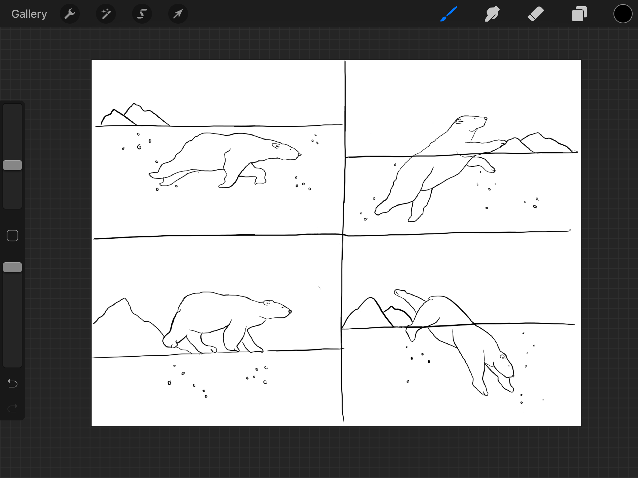Tap the swimming polar bear in top-left panel
638x478 pixels.
point(225,161)
